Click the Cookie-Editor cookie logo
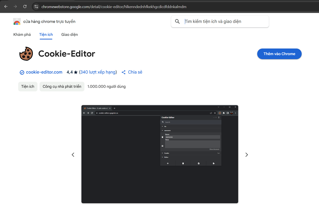 pos(26,54)
